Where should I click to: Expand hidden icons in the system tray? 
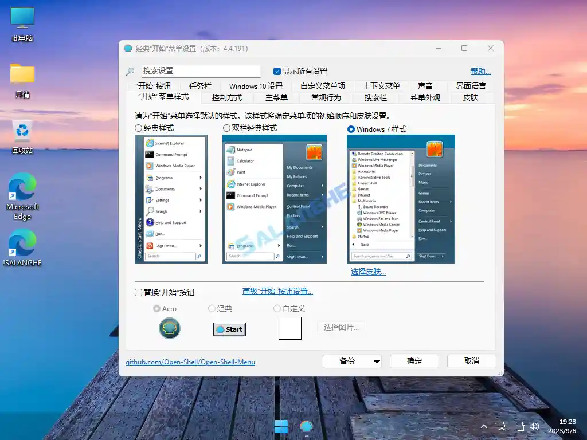[x=484, y=426]
